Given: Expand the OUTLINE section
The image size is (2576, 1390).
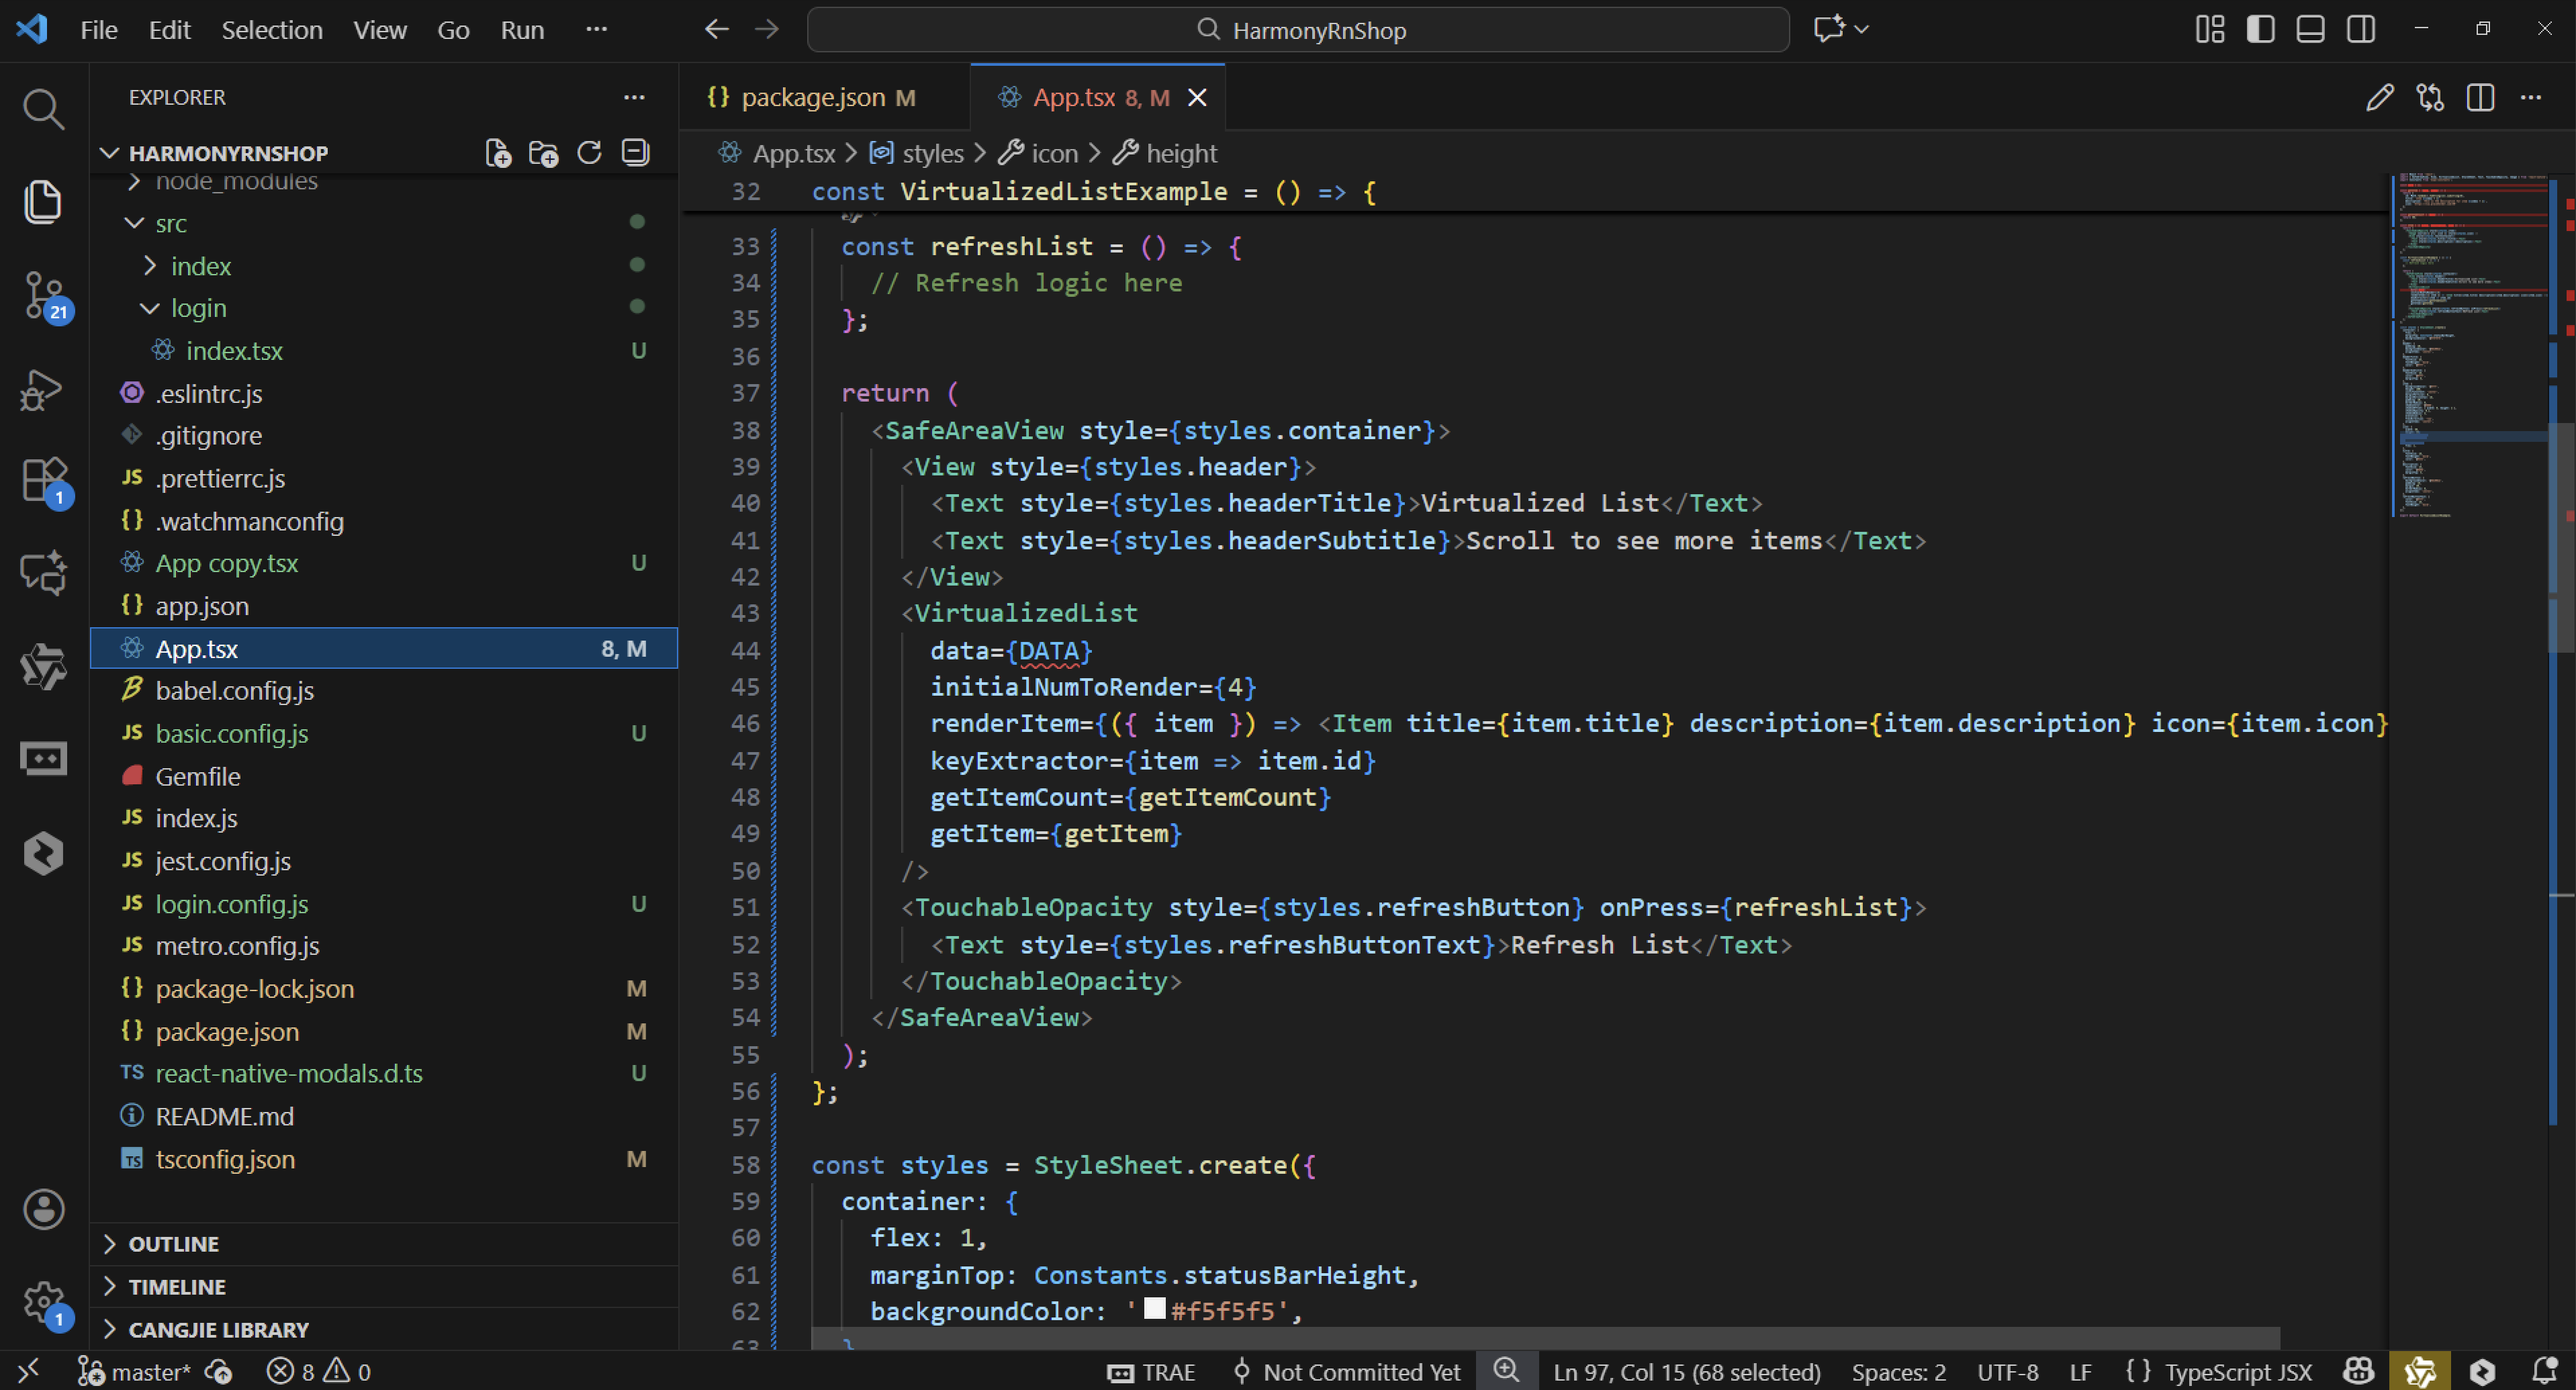Looking at the screenshot, I should click(174, 1244).
